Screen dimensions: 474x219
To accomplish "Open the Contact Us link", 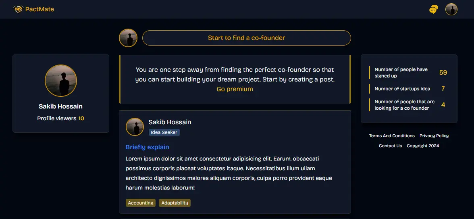I will coord(390,146).
